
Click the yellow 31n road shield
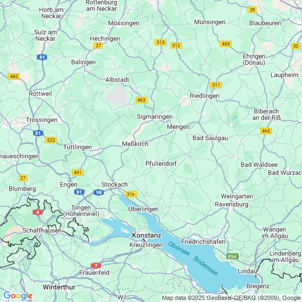[131, 194]
